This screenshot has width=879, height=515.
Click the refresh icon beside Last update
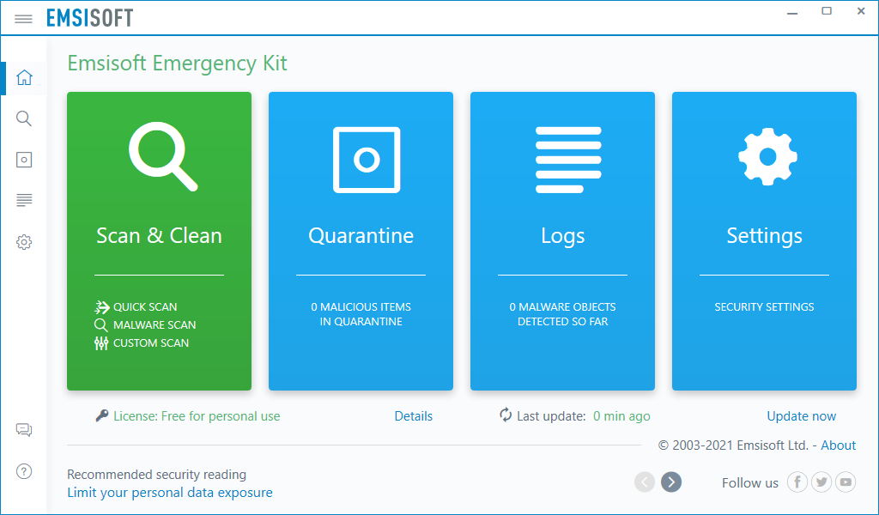(506, 415)
